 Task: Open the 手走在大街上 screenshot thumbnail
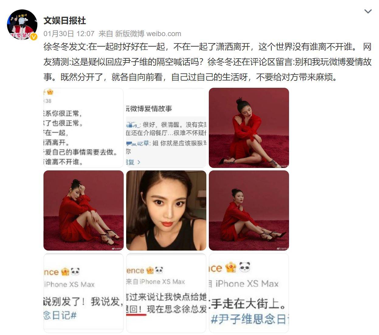click(x=249, y=293)
